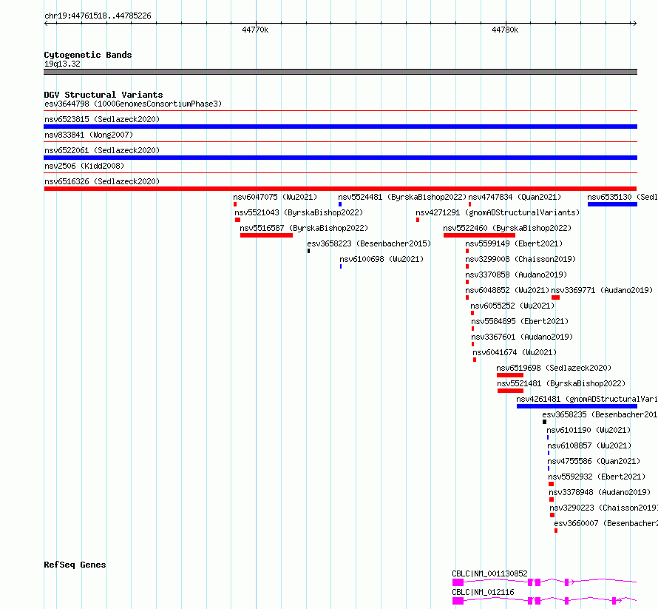Select the red bar of nsv6516326 (Sedlazeck2020)
The width and height of the screenshot is (658, 609).
(x=340, y=189)
